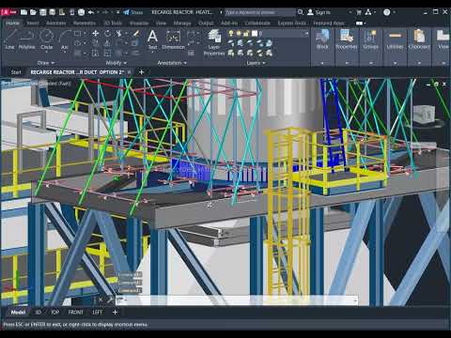Image resolution: width=451 pixels, height=338 pixels.
Task: Select the Trim tool
Action: click(x=119, y=33)
